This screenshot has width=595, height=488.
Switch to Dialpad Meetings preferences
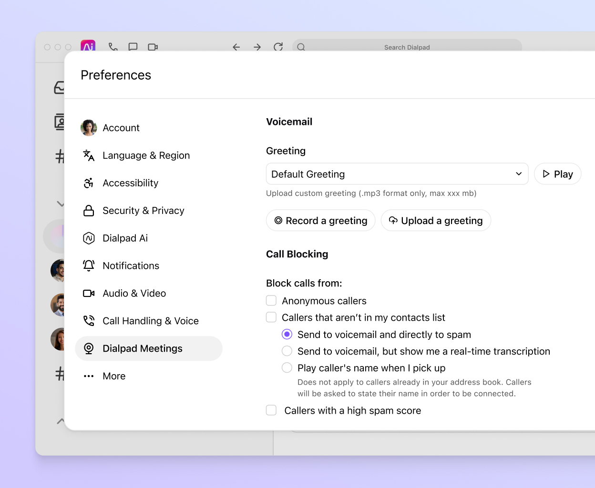pos(142,348)
